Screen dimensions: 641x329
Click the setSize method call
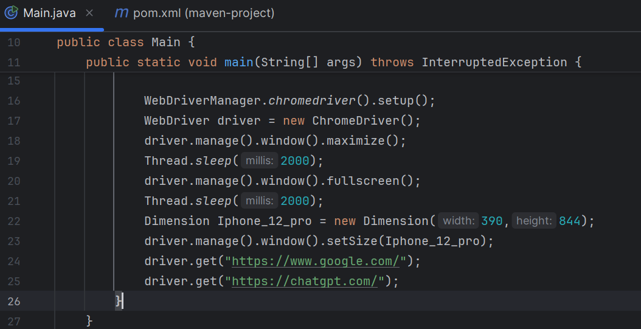tap(352, 241)
